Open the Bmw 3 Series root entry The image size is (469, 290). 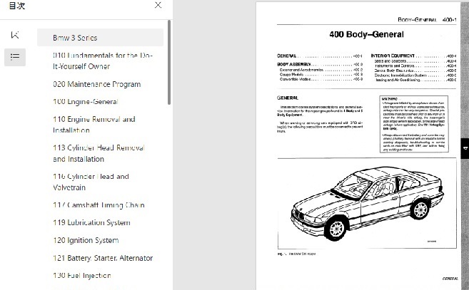point(100,38)
